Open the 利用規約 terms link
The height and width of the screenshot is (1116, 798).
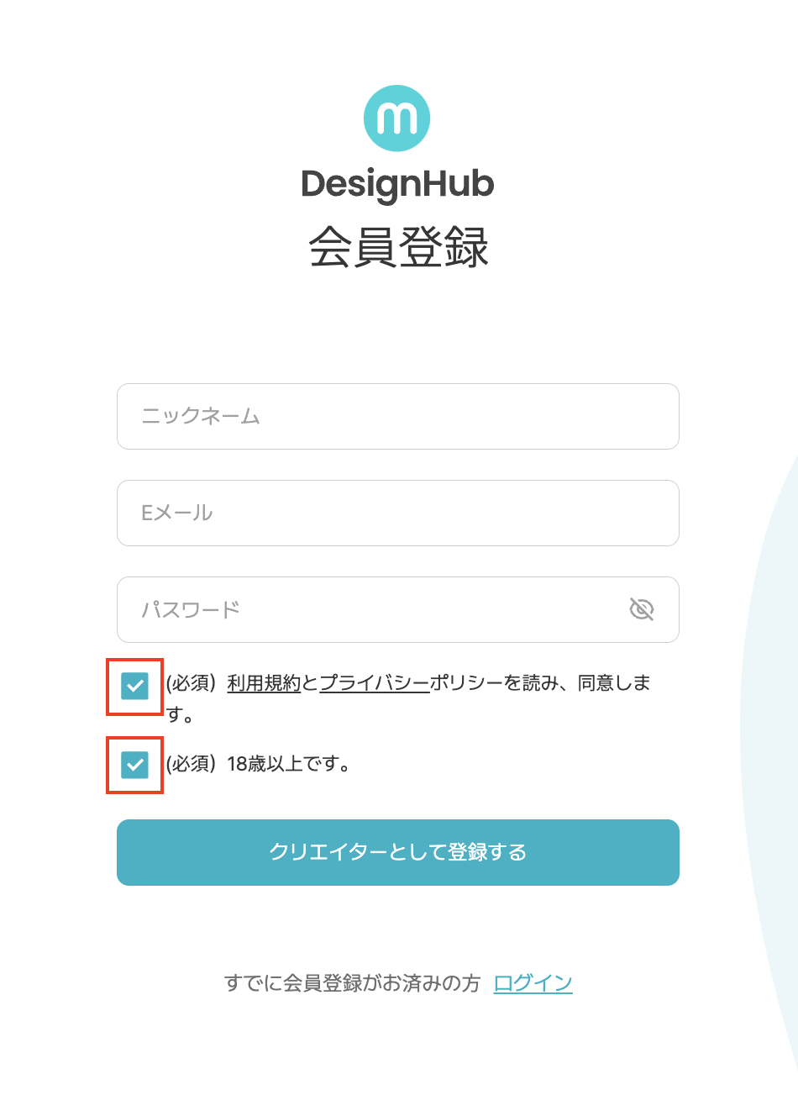pyautogui.click(x=264, y=683)
